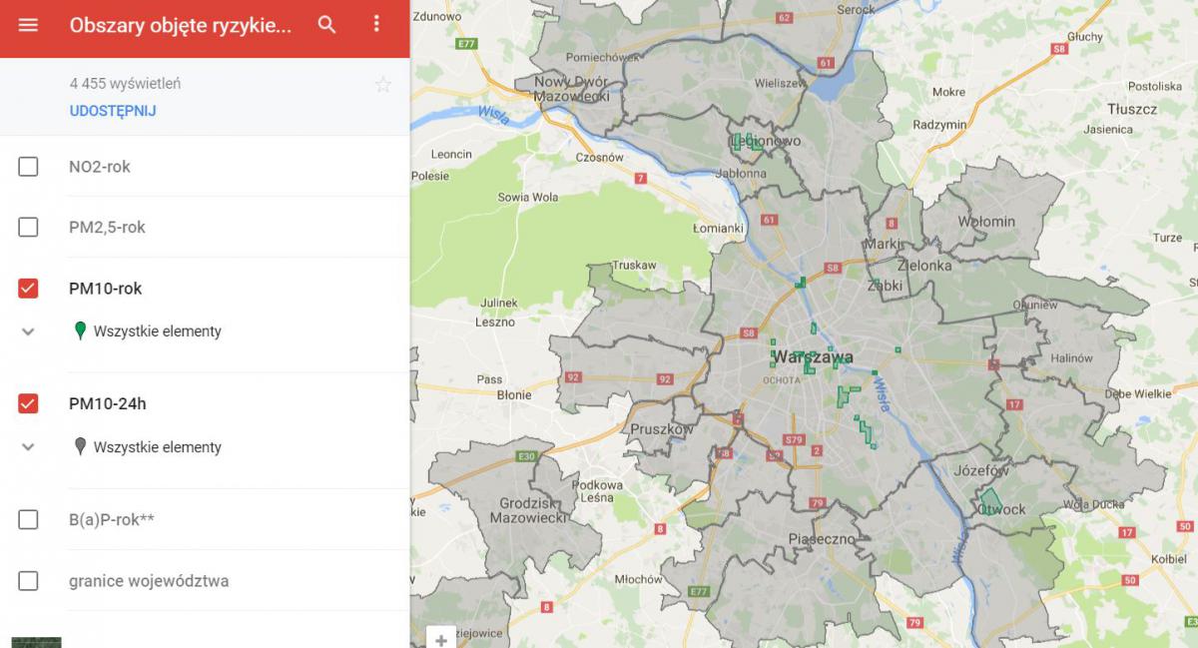Open the three-dot more options menu
1198x648 pixels.
coord(376,24)
